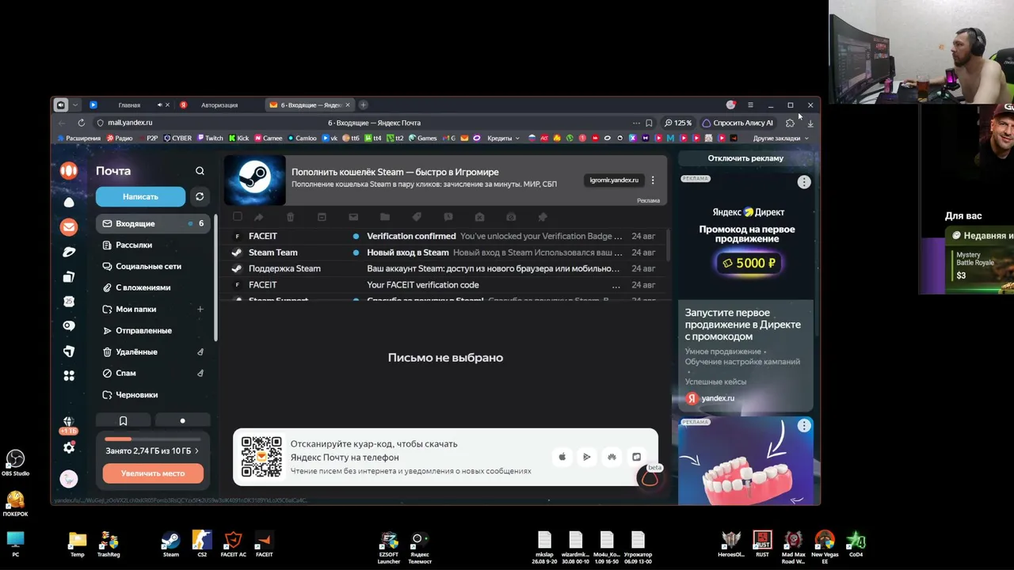Click the Увеличить место button
1014x570 pixels.
click(x=153, y=473)
